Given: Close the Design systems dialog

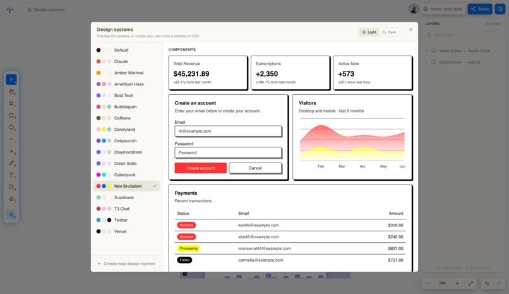Looking at the screenshot, I should [410, 30].
